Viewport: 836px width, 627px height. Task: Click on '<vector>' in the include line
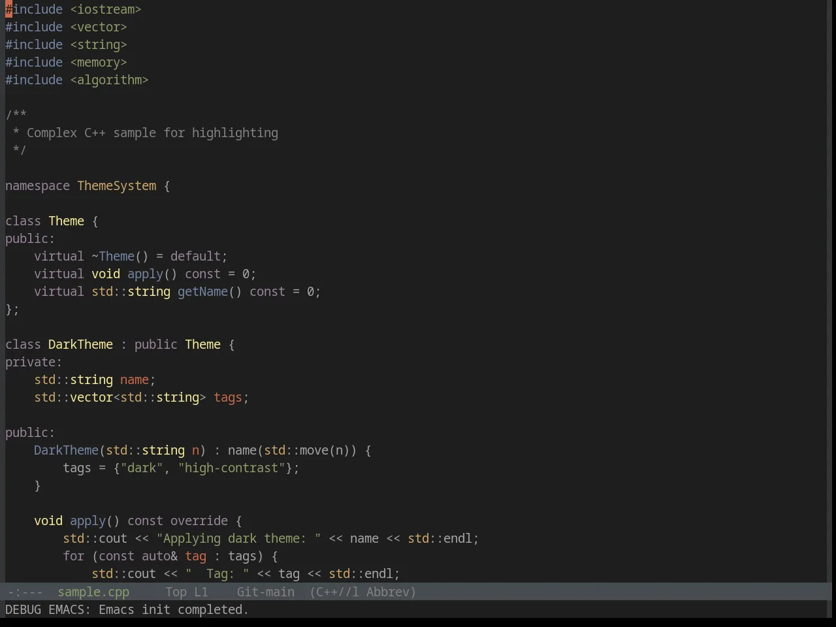99,27
